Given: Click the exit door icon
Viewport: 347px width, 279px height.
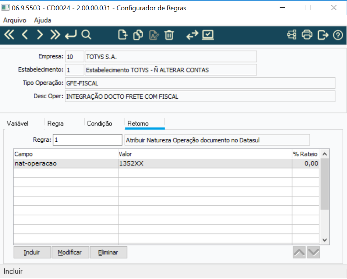Looking at the screenshot, I should (x=323, y=35).
